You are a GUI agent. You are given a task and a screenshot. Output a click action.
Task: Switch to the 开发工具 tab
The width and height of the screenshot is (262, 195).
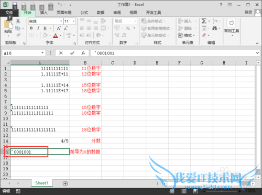pyautogui.click(x=154, y=13)
